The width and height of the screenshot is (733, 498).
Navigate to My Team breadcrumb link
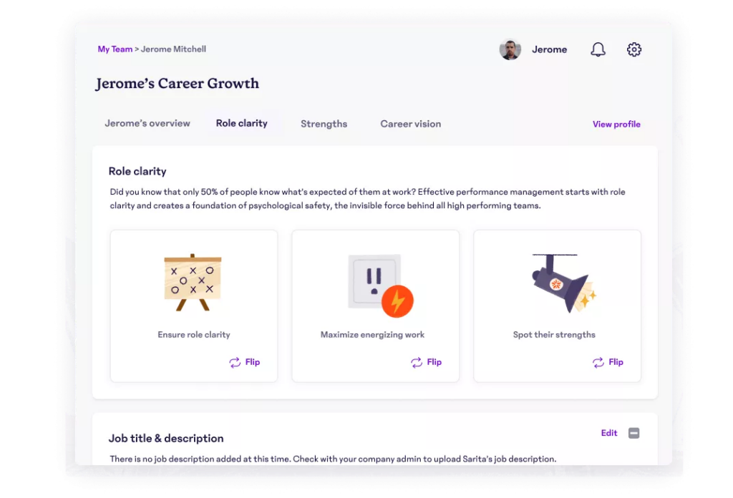coord(115,49)
